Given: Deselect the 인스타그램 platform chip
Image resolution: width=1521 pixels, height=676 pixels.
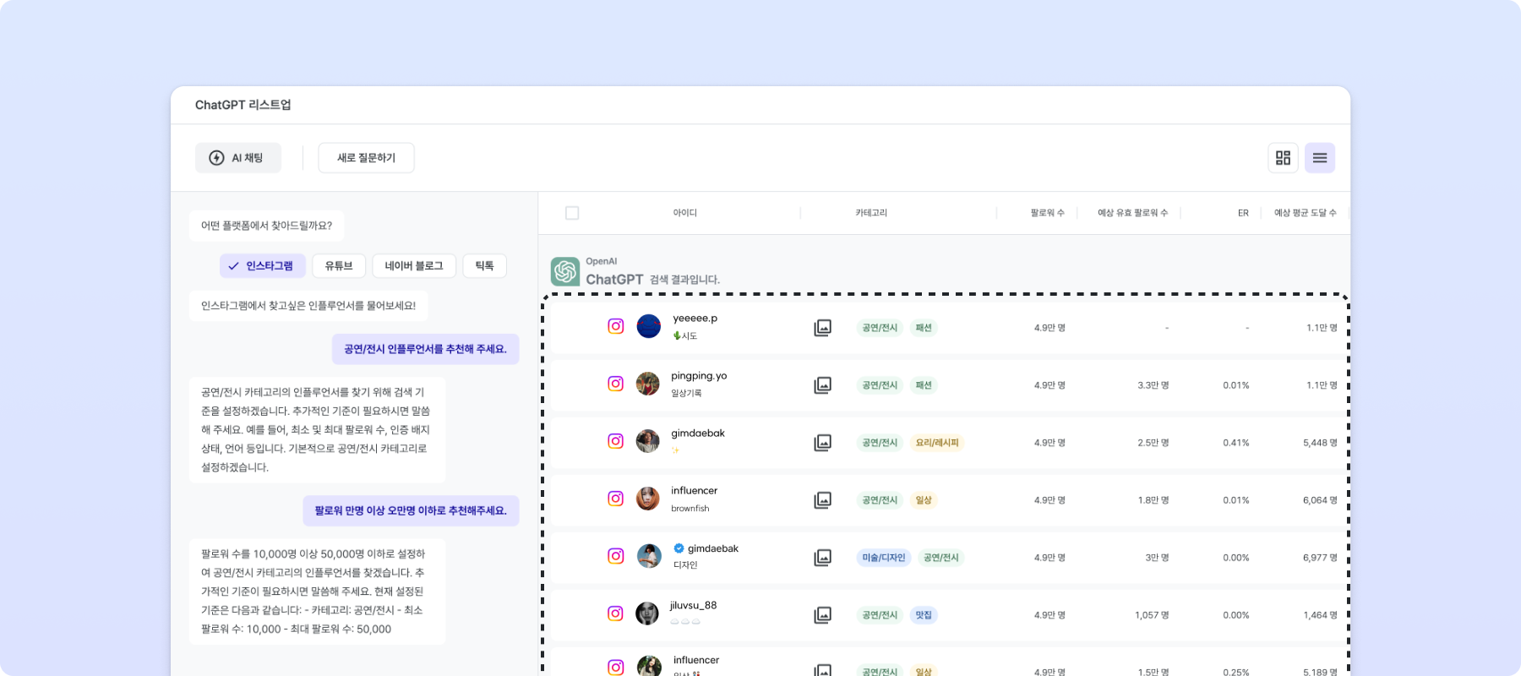Looking at the screenshot, I should coord(262,266).
